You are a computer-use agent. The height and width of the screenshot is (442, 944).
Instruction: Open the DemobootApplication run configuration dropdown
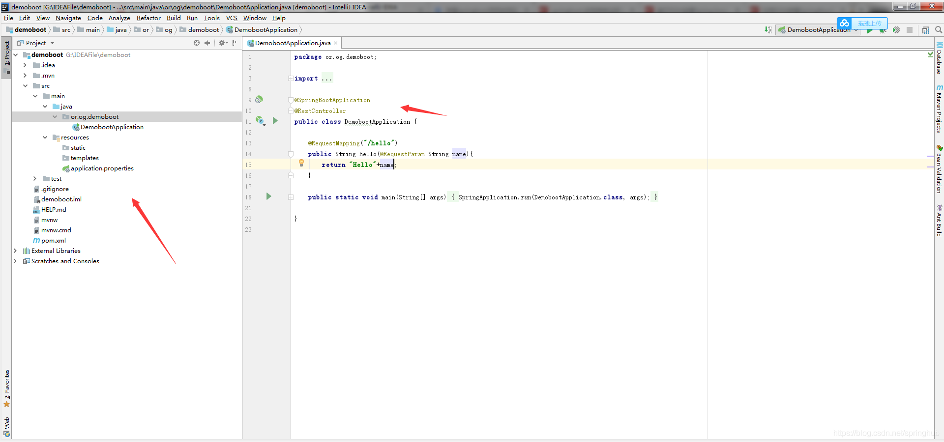click(x=818, y=30)
